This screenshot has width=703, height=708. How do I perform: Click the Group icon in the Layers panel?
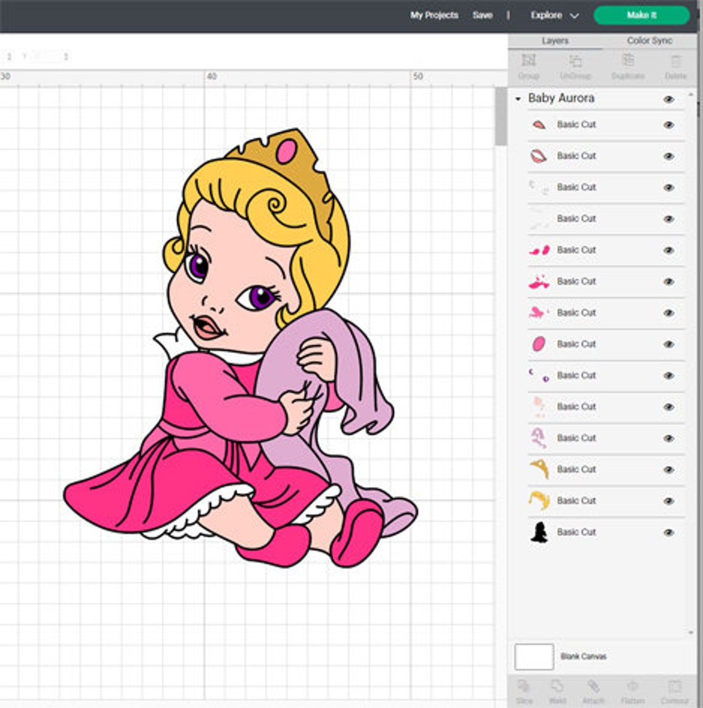coord(530,62)
